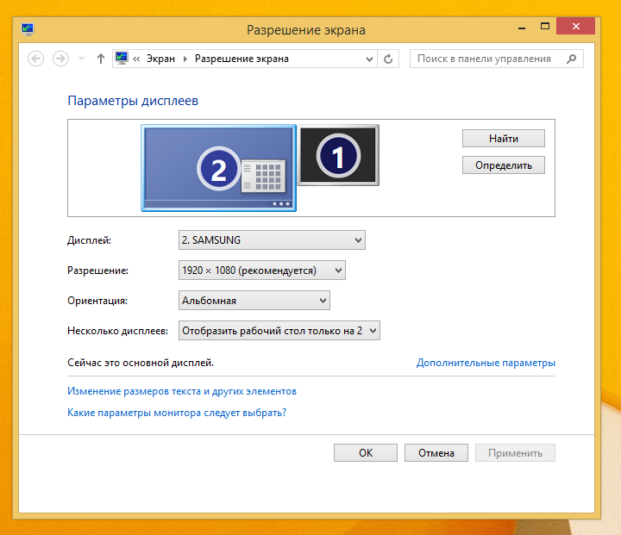The width and height of the screenshot is (621, 535).
Task: Expand the breadcrumb arrow after Экран
Action: click(185, 59)
